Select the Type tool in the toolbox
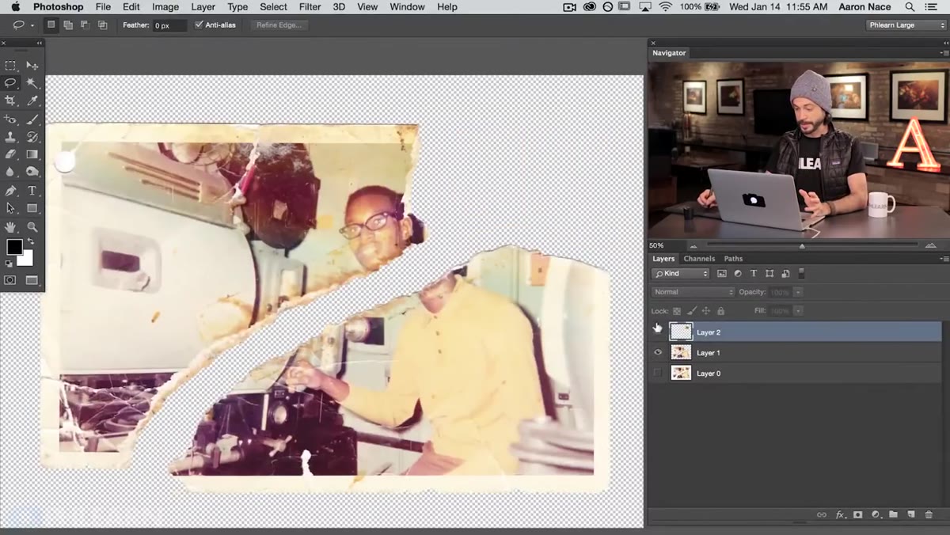 tap(32, 191)
